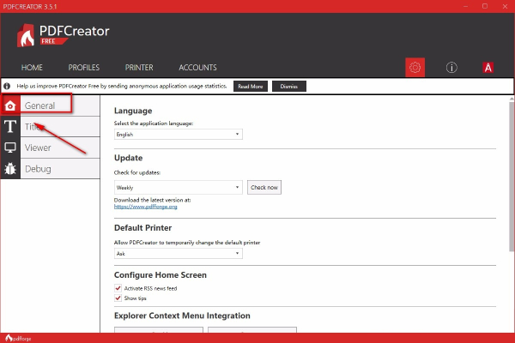Open the Viewer monitor icon
This screenshot has height=343, width=515.
10,147
